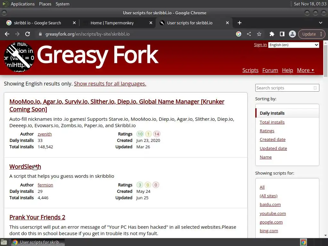
Task: Click the Search scripts input field
Action: (x=287, y=88)
